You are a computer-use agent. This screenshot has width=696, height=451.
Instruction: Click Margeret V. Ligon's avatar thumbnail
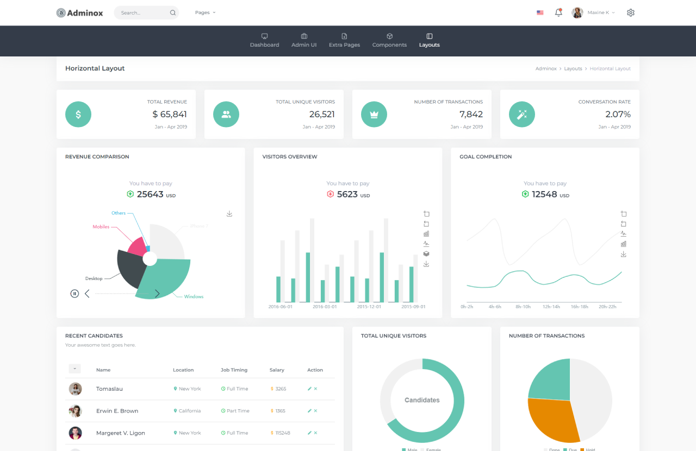[75, 433]
